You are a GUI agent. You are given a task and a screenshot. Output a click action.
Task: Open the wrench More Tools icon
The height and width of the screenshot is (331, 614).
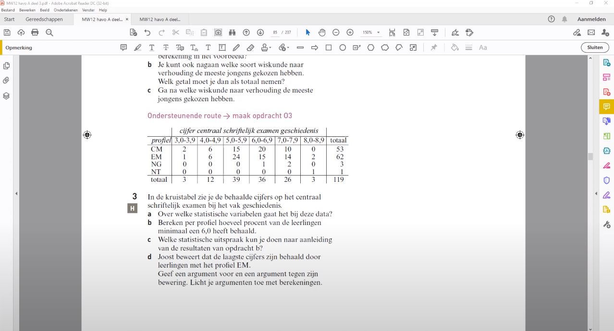(606, 225)
